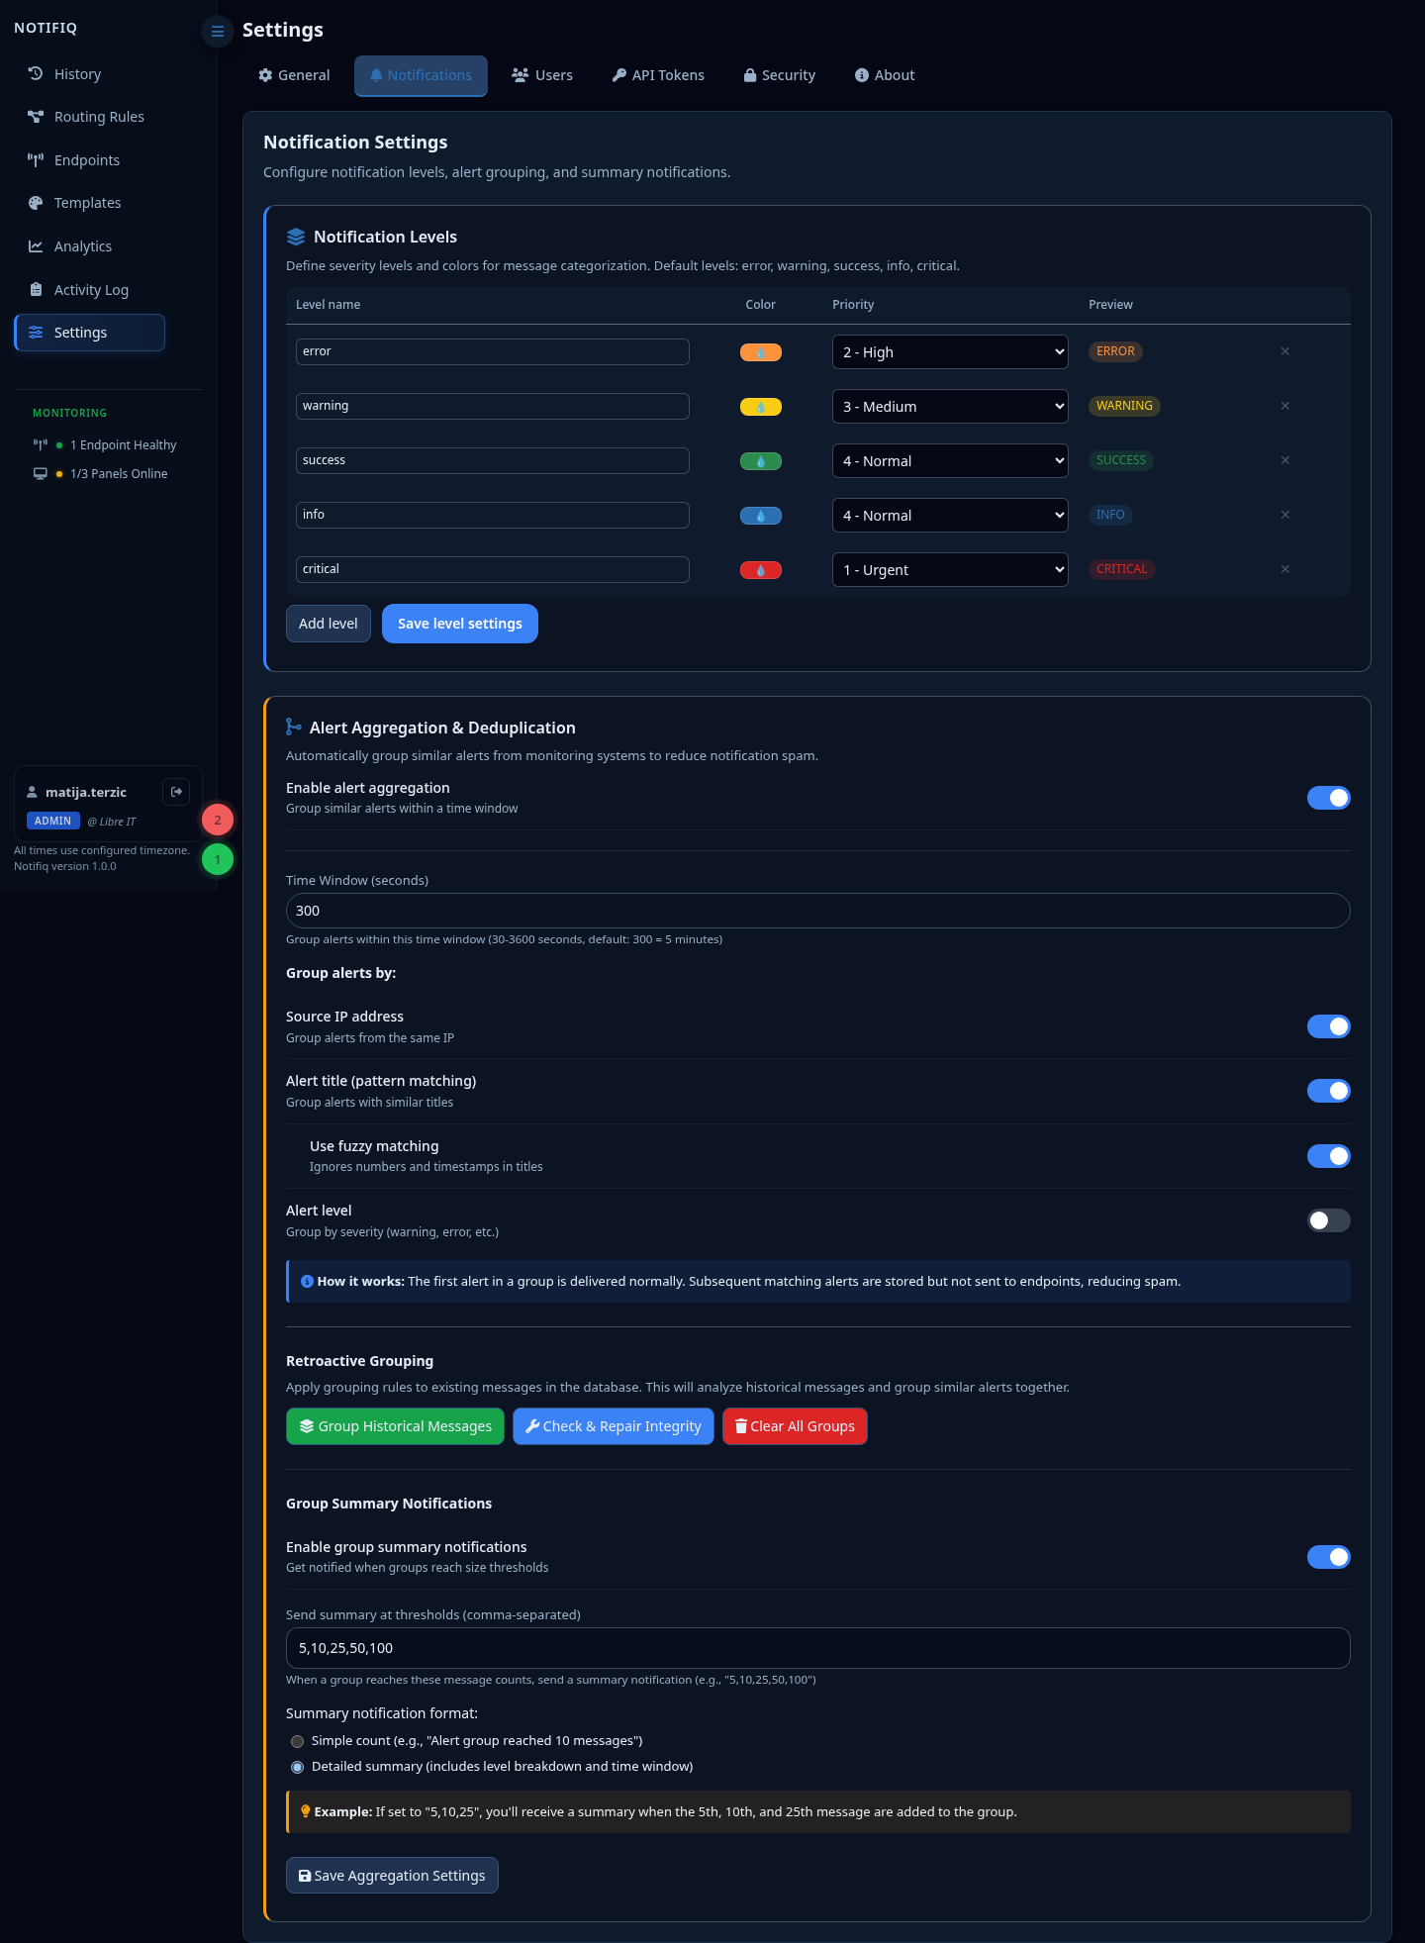Screen dimensions: 1425x1943
Task: Toggle Source IP address grouping
Action: point(1328,1026)
